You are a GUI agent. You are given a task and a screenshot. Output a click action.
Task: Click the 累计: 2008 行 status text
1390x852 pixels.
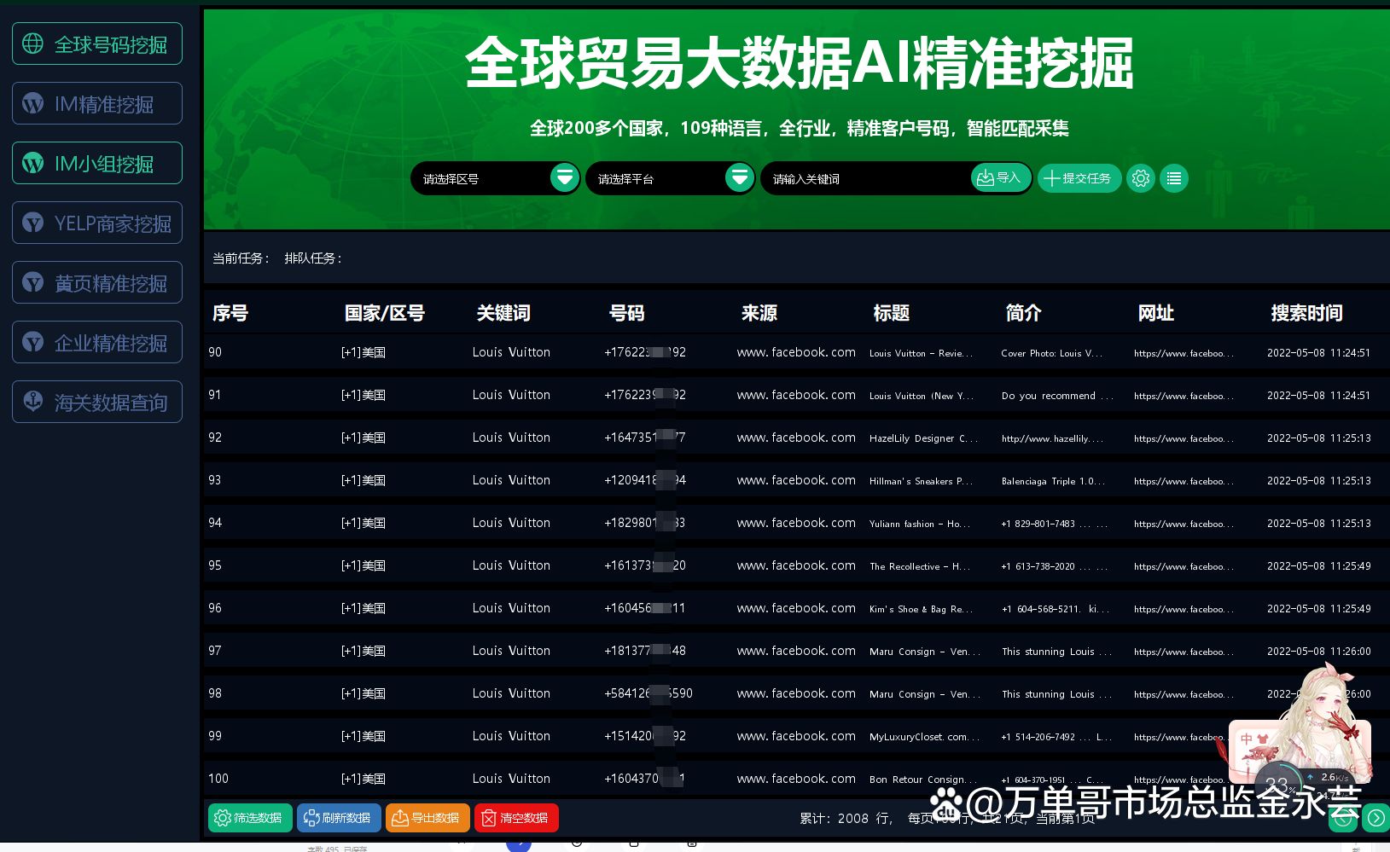846,819
